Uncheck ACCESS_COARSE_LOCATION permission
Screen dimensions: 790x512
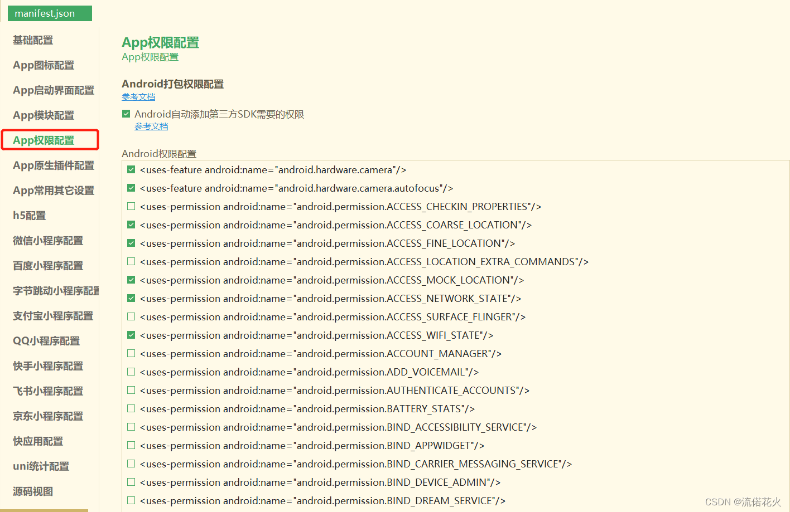pos(131,225)
